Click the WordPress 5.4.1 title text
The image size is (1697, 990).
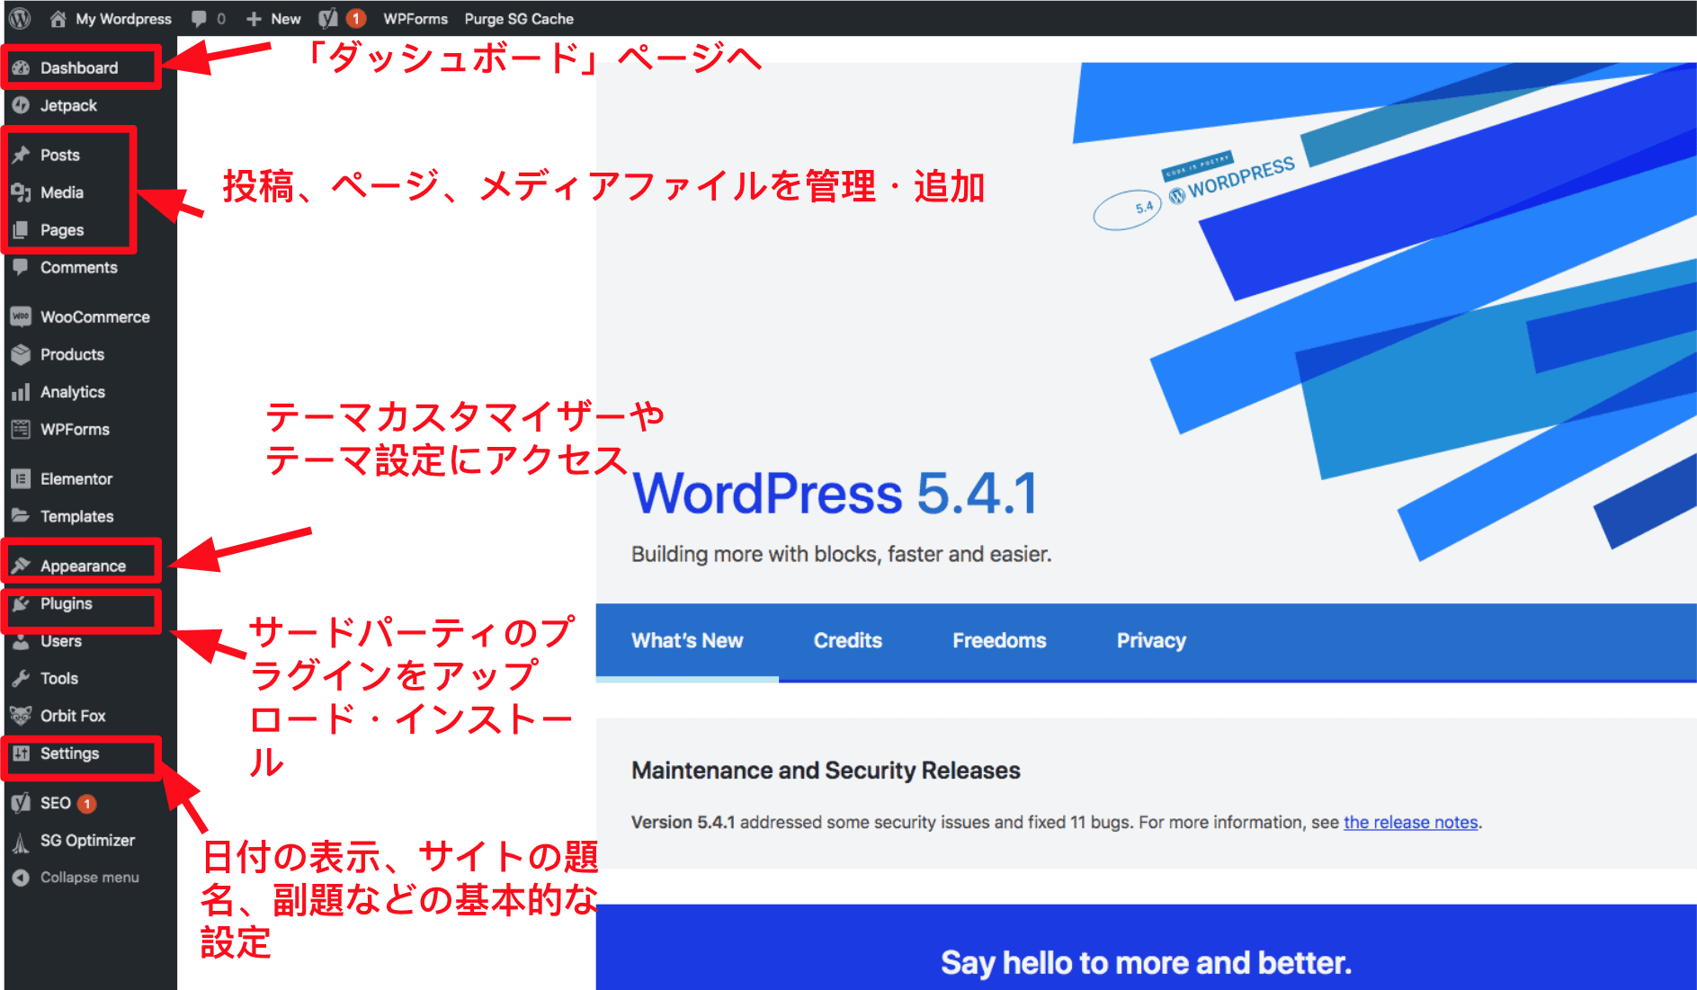click(x=835, y=494)
